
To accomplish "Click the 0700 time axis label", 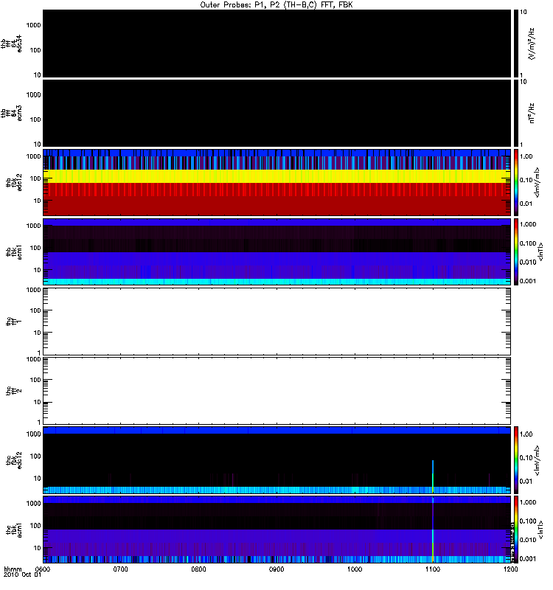I will (120, 569).
